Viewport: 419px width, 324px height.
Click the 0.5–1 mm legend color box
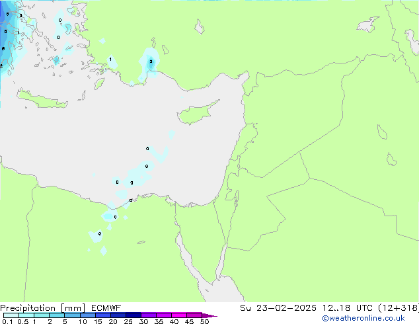[26, 315]
